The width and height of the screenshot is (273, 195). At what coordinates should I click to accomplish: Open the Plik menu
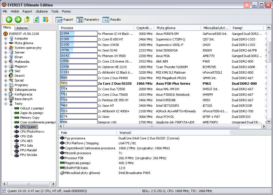pos(5,11)
